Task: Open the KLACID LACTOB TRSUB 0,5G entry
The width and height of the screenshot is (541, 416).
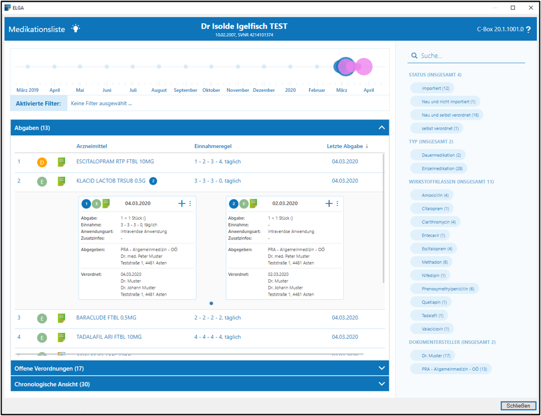Action: pos(111,181)
